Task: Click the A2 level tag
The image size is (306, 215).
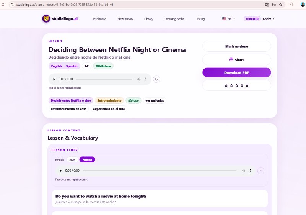Action: (87, 66)
